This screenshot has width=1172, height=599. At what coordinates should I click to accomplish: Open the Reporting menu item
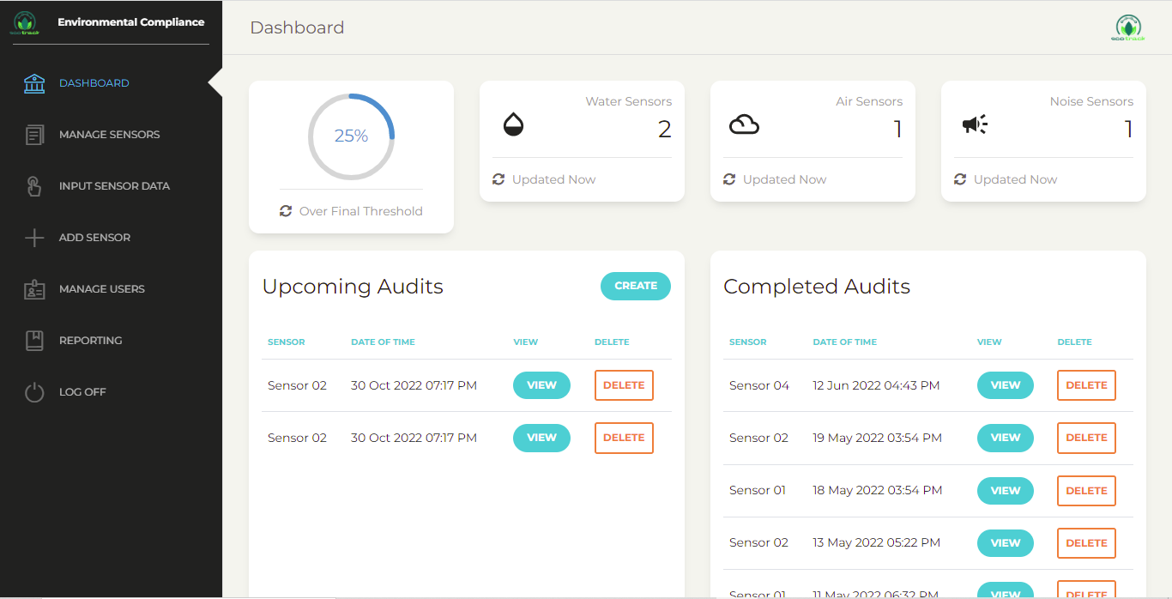(90, 341)
